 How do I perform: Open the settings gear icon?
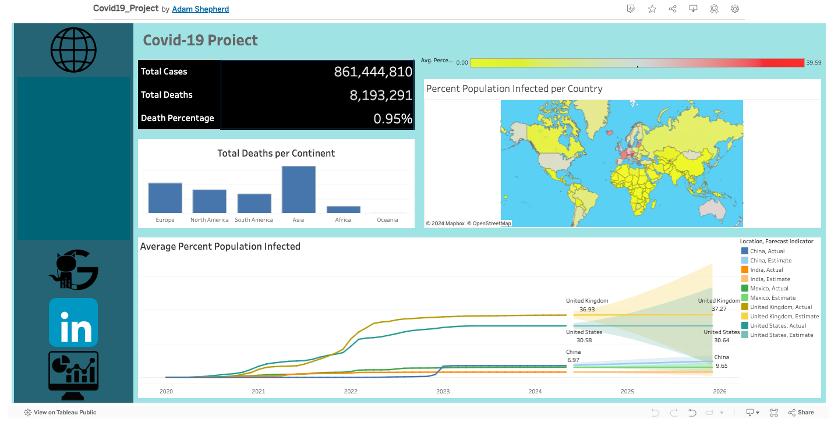[735, 9]
